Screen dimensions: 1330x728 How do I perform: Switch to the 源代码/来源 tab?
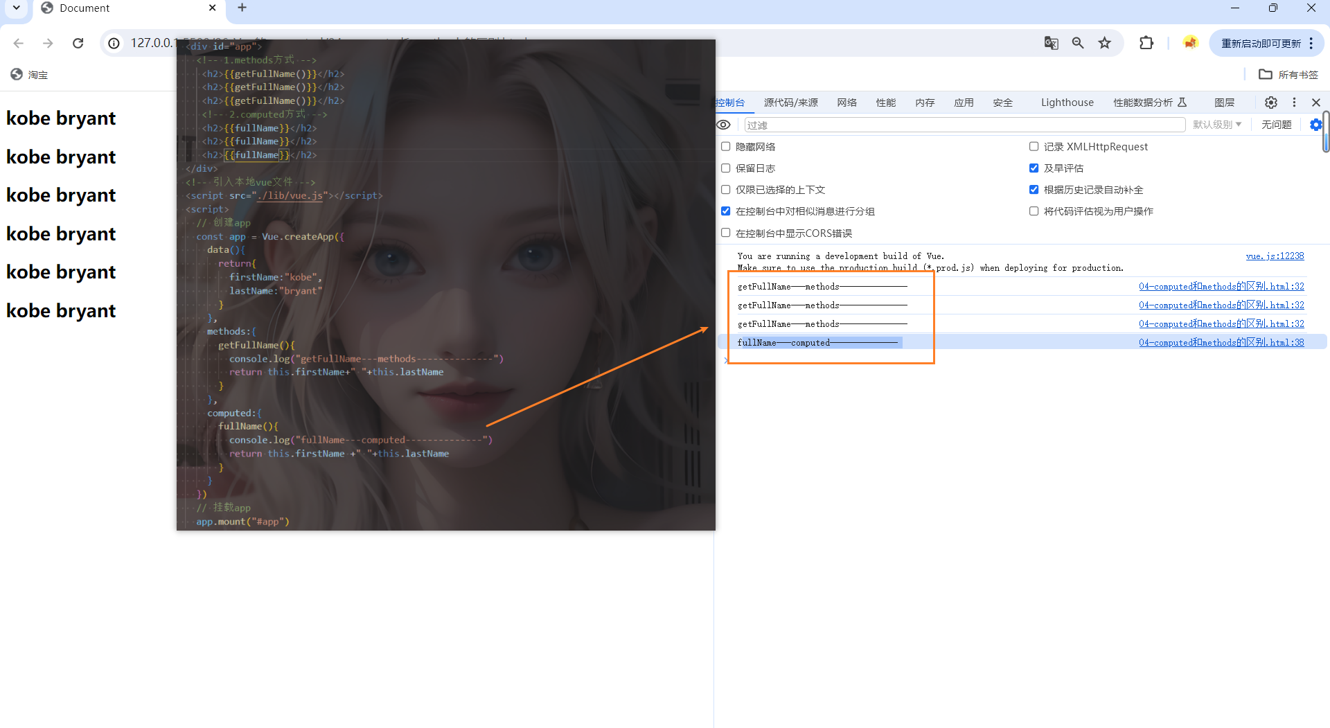click(791, 103)
